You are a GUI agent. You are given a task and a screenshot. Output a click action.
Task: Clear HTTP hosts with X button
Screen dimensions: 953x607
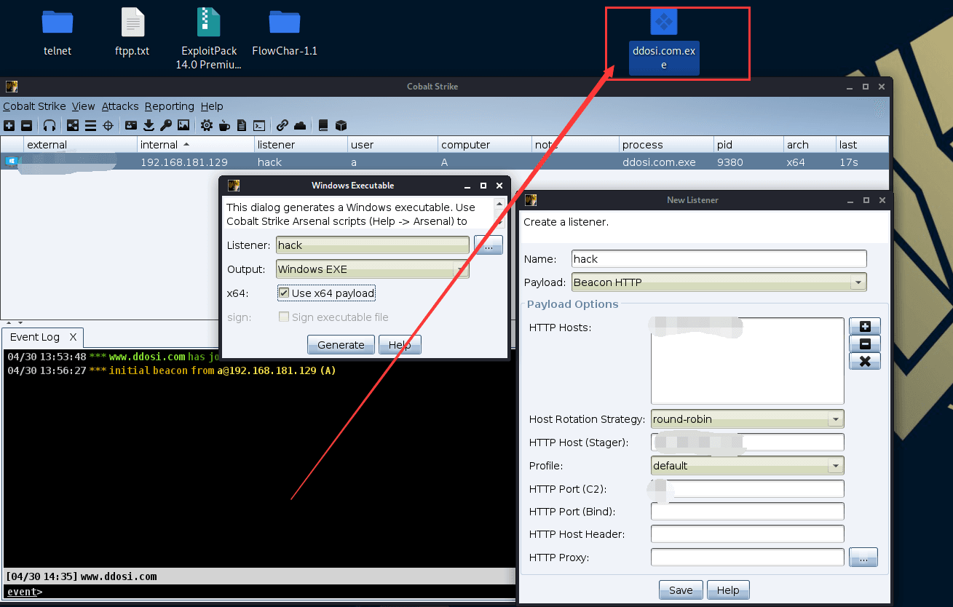click(865, 361)
